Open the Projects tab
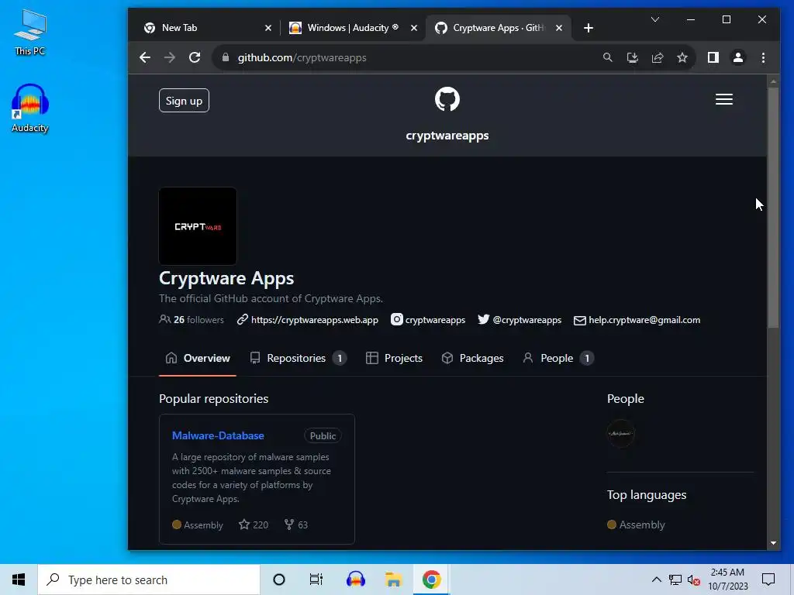Viewport: 794px width, 595px height. click(394, 358)
